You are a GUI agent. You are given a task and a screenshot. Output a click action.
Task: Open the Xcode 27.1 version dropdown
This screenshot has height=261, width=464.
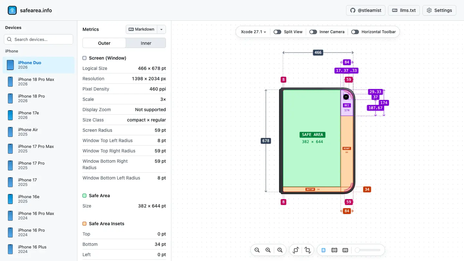[254, 32]
